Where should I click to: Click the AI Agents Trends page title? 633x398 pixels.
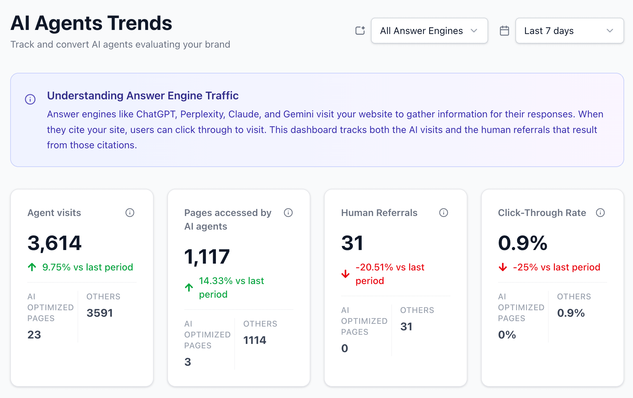(x=91, y=22)
